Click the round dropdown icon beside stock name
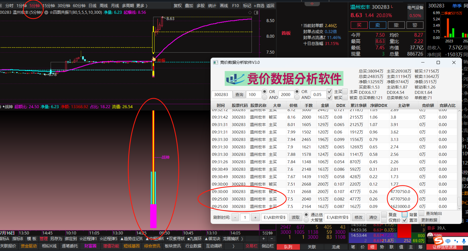The height and width of the screenshot is (251, 468). point(46,12)
